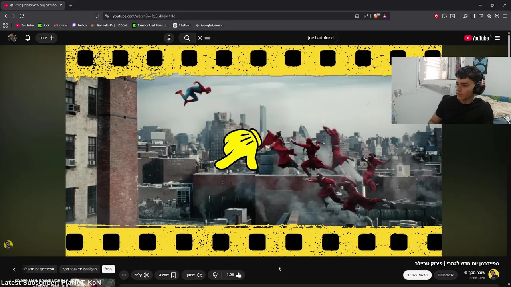Open the tab search window icon

coord(452,16)
